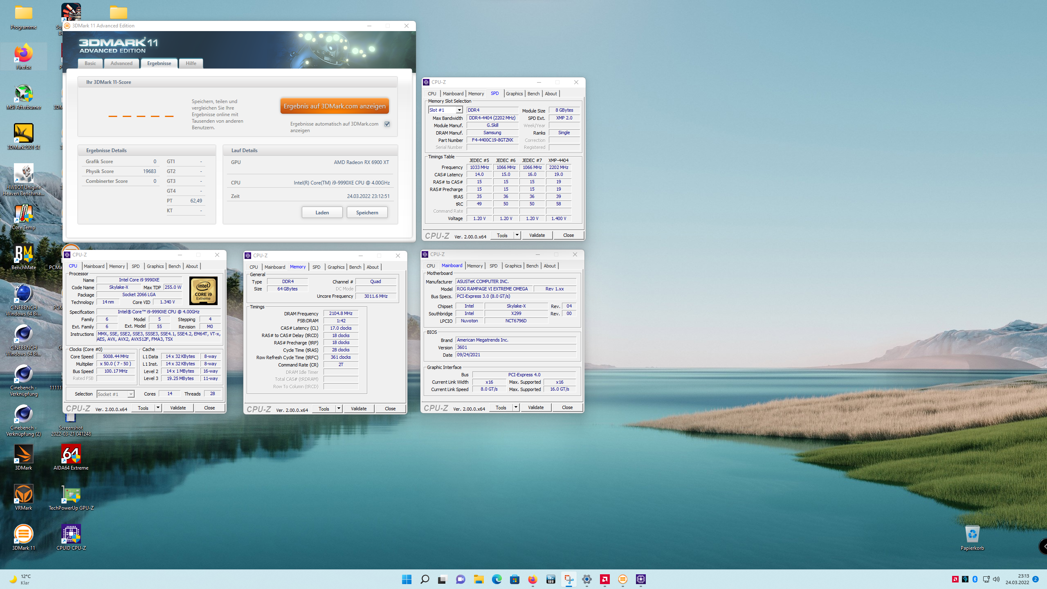The height and width of the screenshot is (589, 1047).
Task: Launch Core Temp from the desktop
Action: pos(23,217)
